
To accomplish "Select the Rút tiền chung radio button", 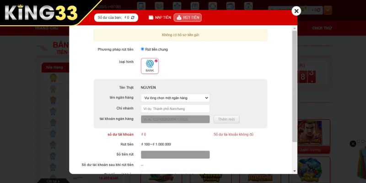I will coord(142,49).
